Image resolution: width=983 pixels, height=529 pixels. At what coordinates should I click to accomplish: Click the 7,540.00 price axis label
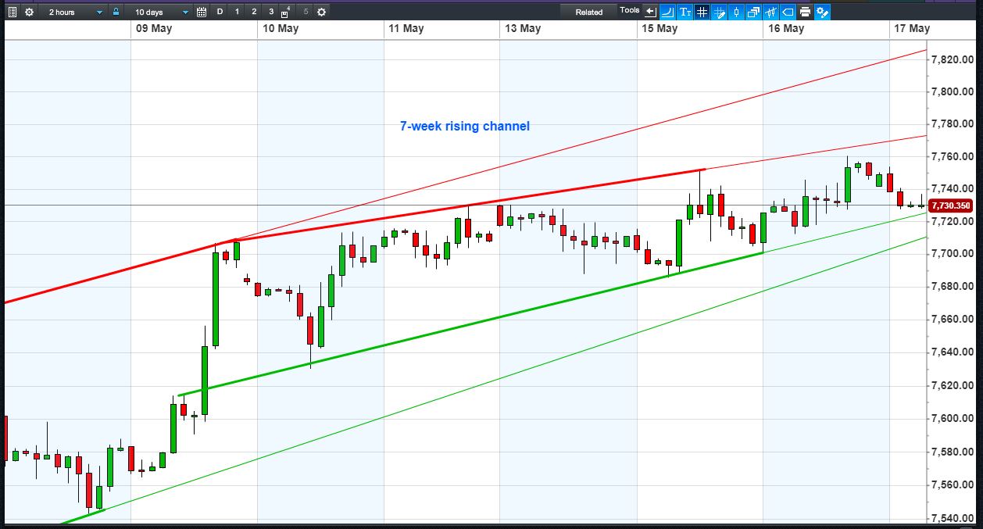953,518
